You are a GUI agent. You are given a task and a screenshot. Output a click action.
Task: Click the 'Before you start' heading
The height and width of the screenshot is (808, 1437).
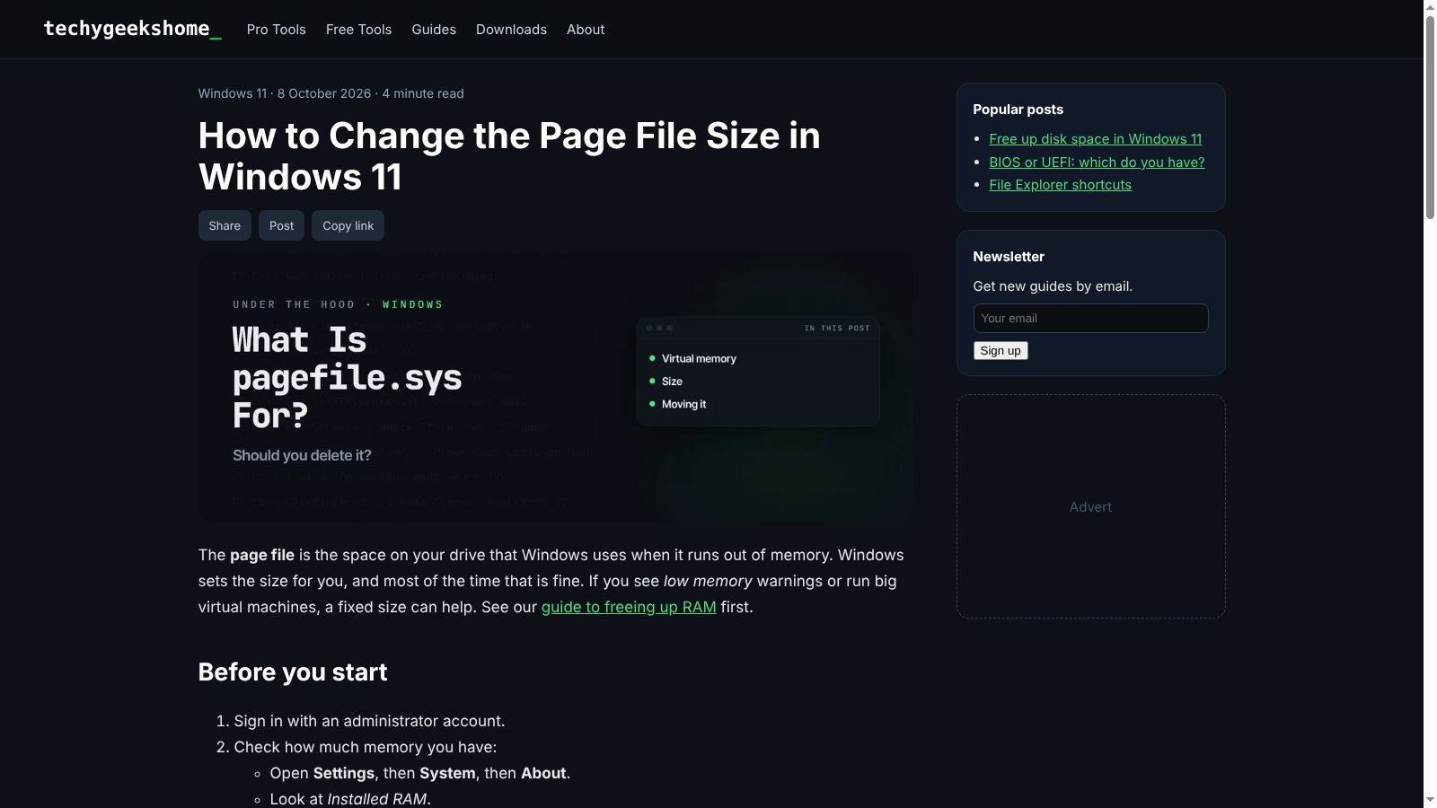click(293, 672)
